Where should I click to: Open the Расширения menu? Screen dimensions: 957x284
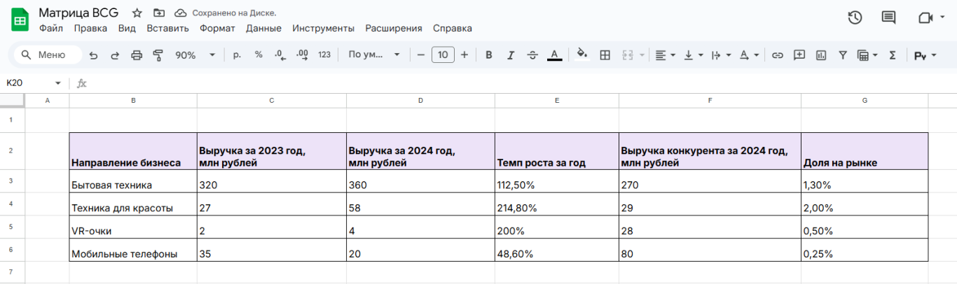click(394, 29)
